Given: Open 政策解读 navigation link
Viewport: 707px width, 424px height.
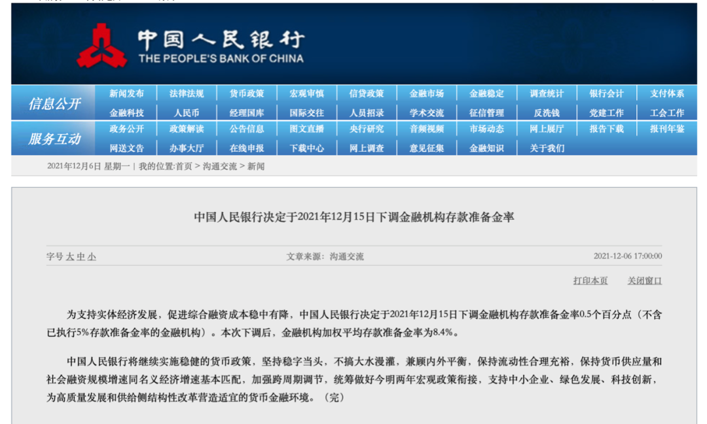Looking at the screenshot, I should (186, 129).
